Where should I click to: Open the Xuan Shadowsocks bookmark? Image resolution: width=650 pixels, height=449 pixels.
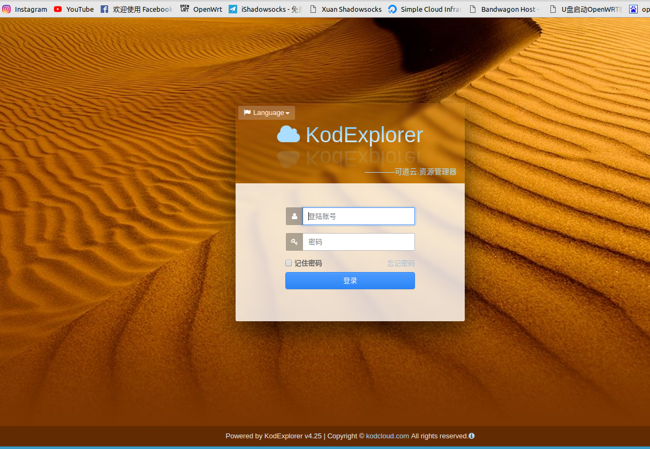[346, 9]
